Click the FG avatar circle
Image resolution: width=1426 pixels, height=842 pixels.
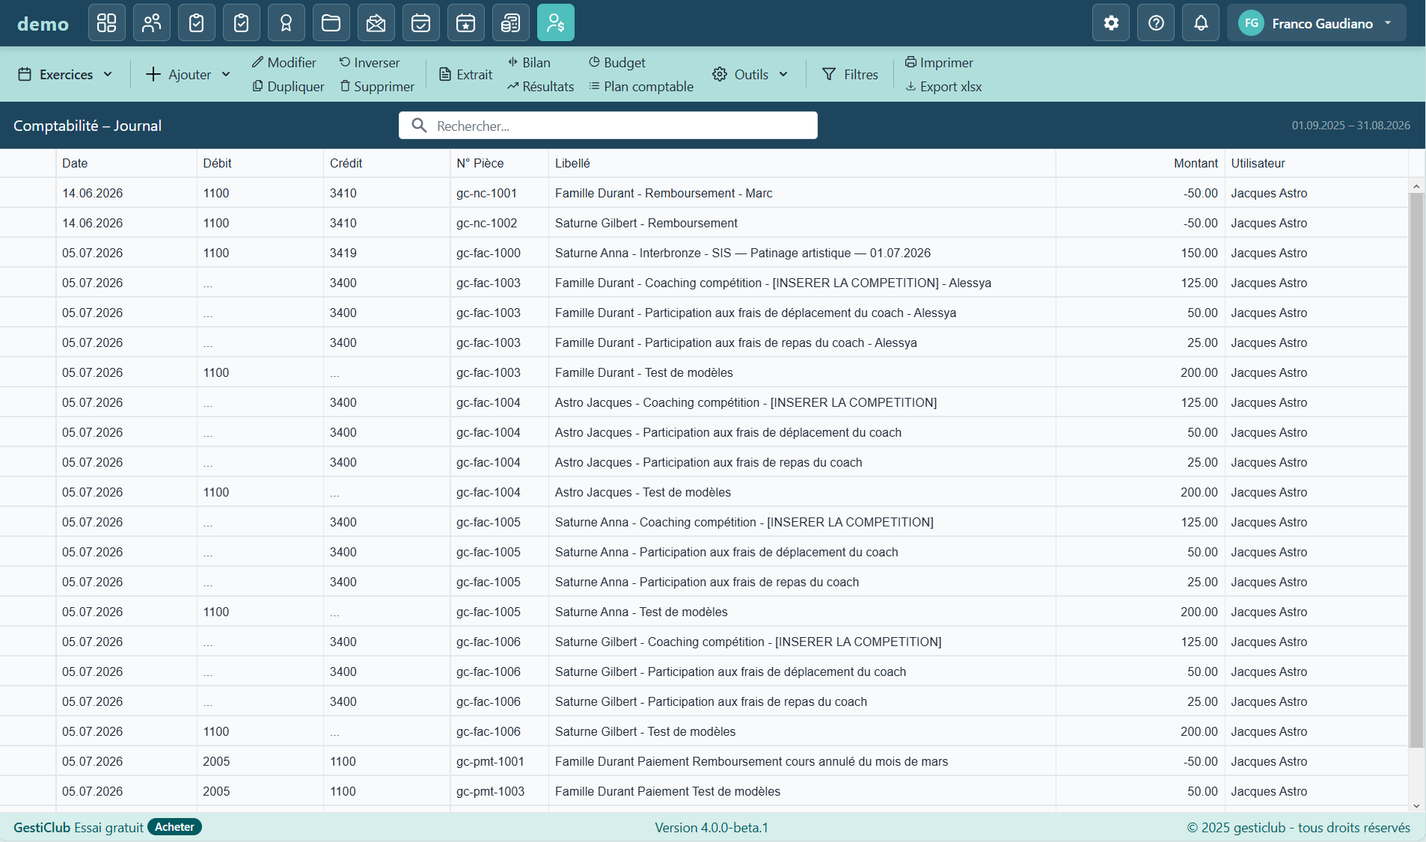coord(1252,23)
